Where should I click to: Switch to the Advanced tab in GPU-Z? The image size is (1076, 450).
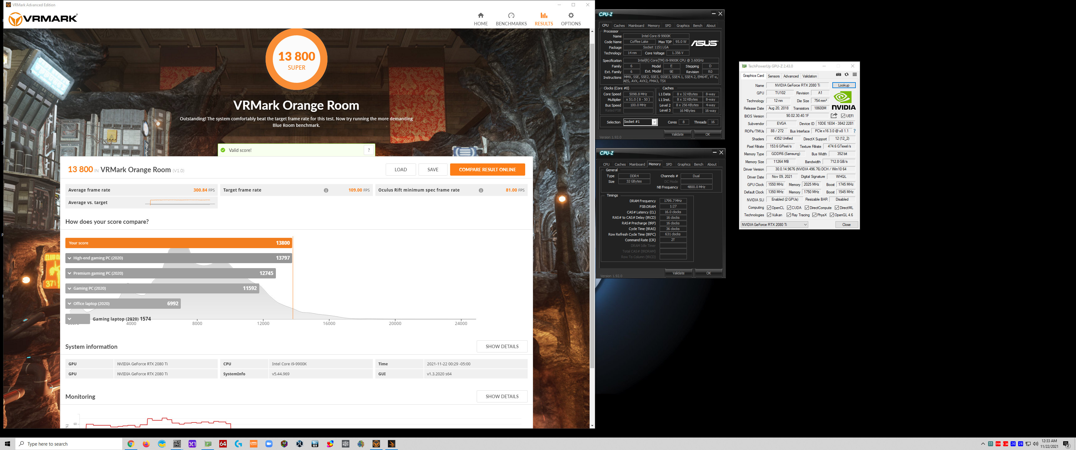click(x=791, y=76)
